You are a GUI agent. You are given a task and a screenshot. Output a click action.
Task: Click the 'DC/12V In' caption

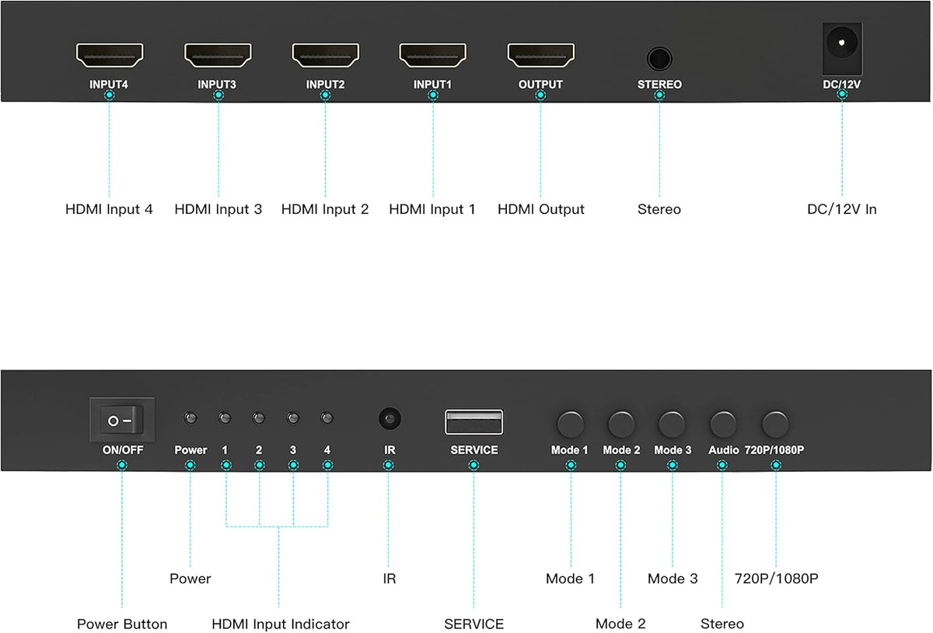tap(841, 209)
